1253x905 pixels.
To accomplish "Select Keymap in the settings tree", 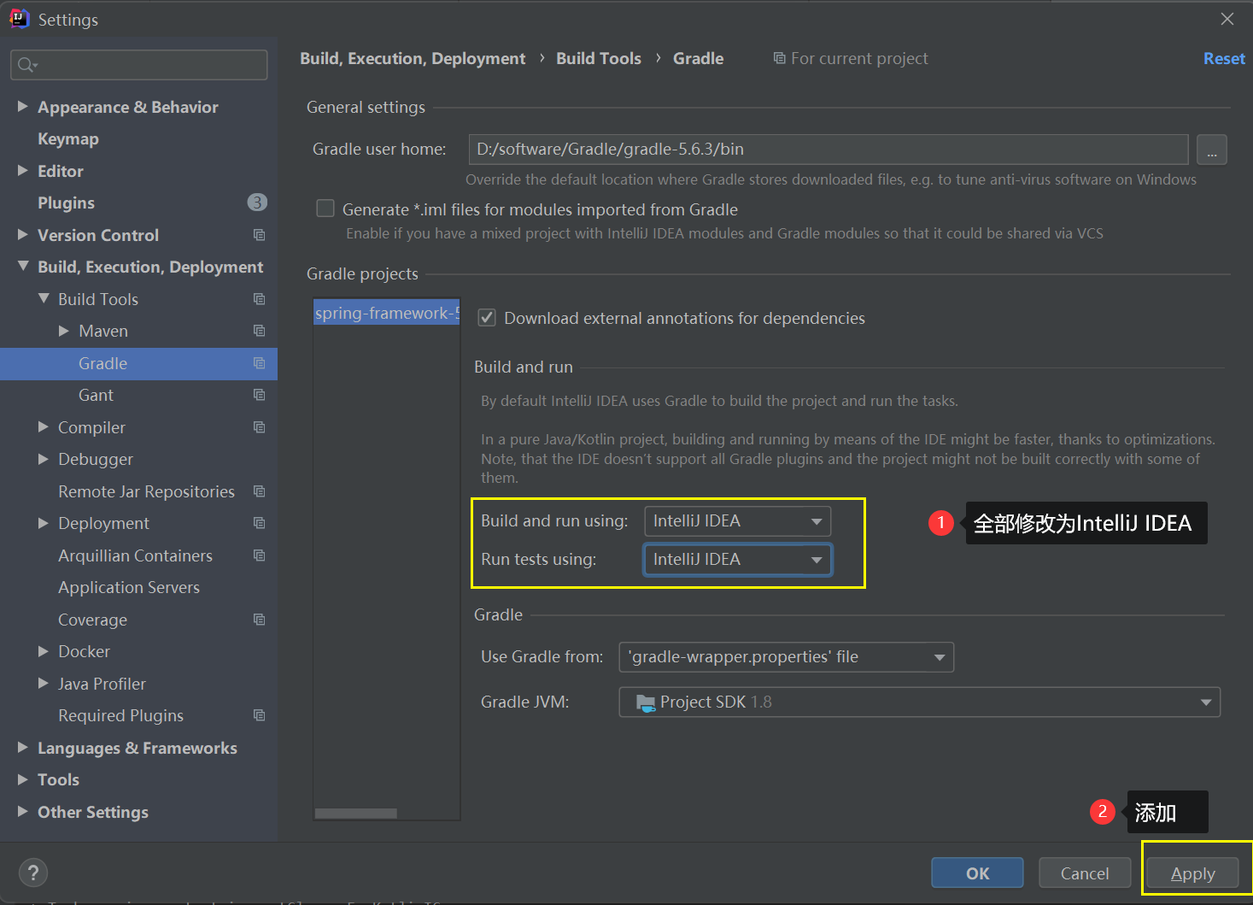I will [68, 138].
